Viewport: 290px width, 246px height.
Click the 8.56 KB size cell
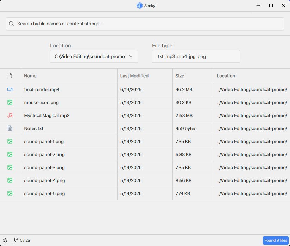coord(183,180)
